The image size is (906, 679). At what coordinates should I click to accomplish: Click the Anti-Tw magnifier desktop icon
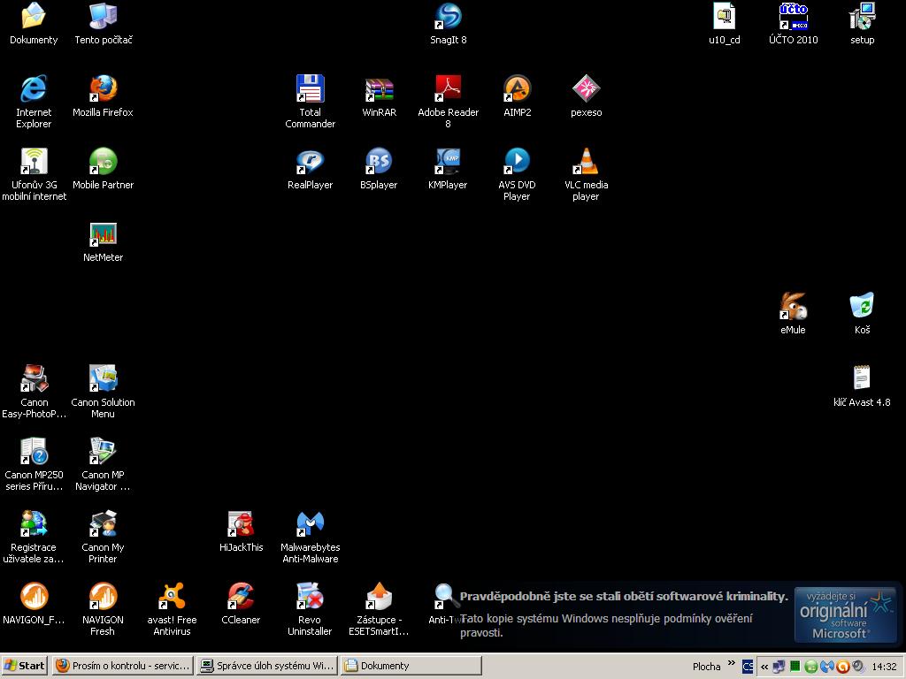(x=447, y=596)
